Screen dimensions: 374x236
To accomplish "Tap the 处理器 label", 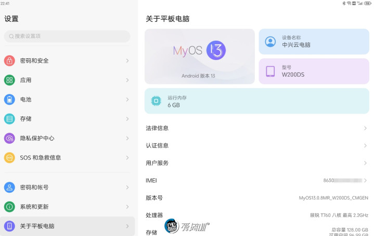I will (154, 215).
